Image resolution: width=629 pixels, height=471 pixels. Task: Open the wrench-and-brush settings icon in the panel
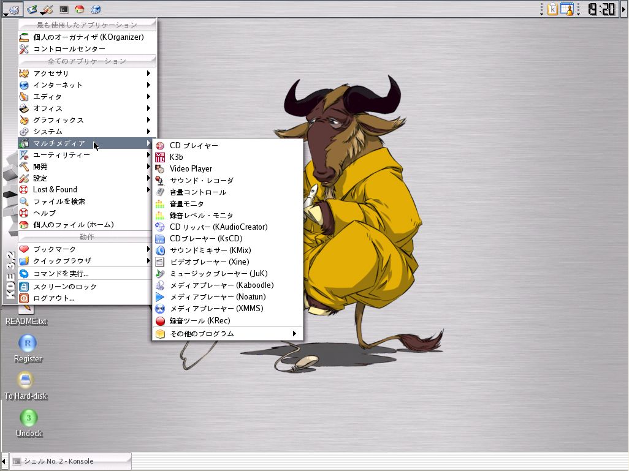pos(47,9)
